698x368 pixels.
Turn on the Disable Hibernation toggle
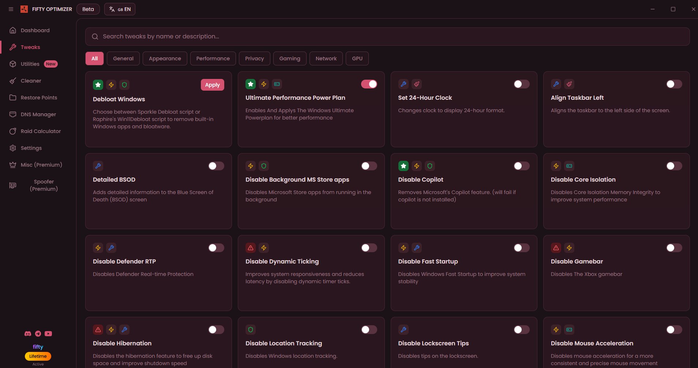point(216,330)
